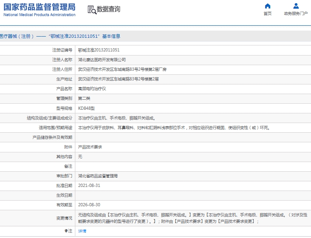
Task: Click the 其他内容 label
Action: click(x=64, y=157)
